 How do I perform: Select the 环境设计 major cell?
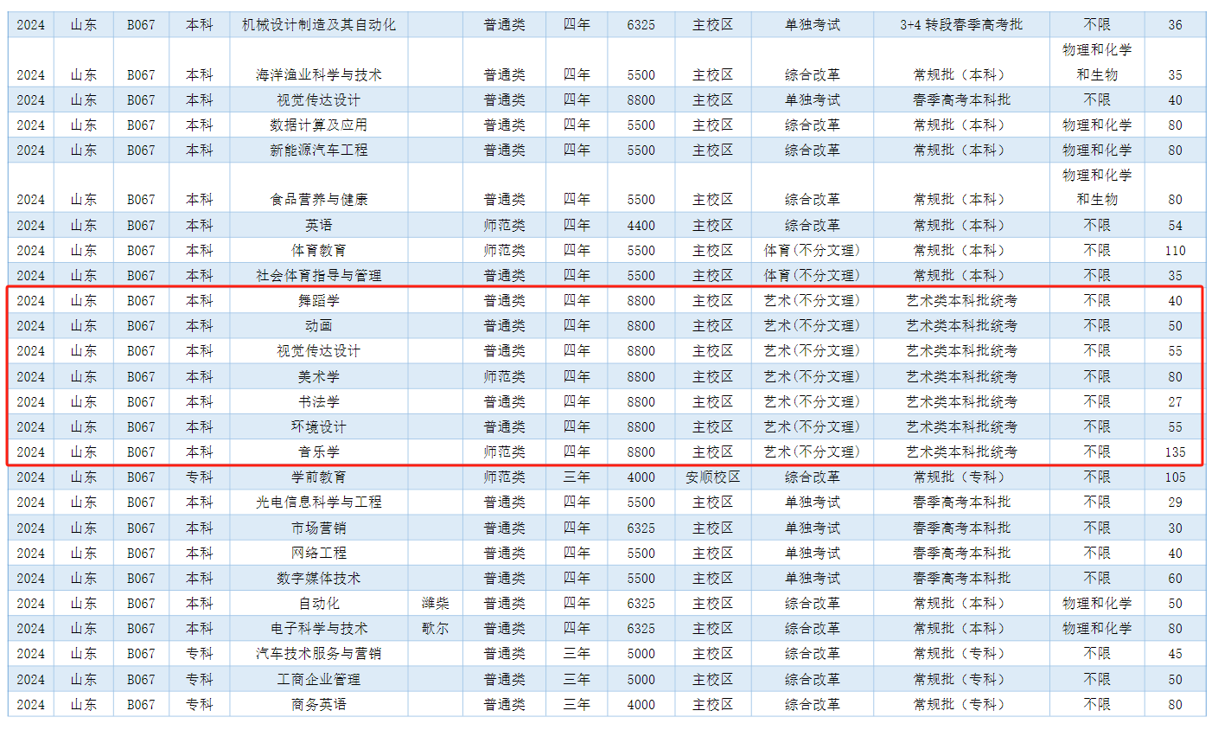pyautogui.click(x=318, y=426)
